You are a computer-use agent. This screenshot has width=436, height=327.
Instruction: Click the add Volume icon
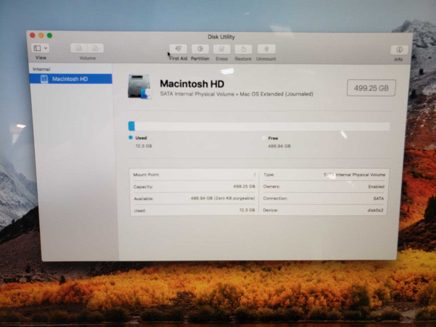78,49
